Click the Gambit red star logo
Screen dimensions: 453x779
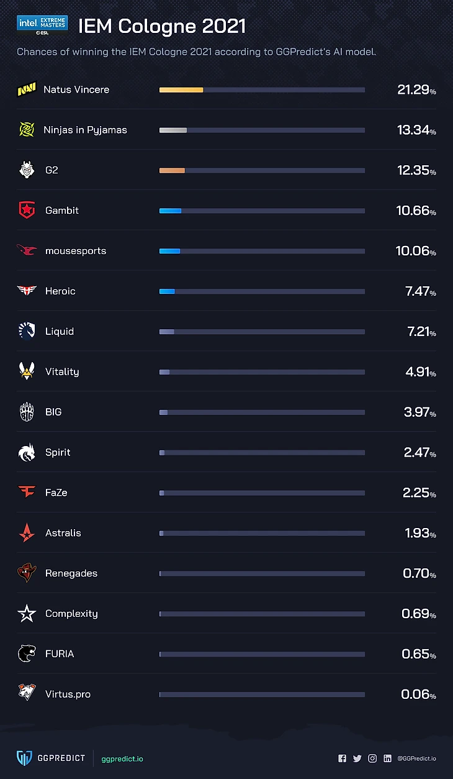pyautogui.click(x=27, y=211)
